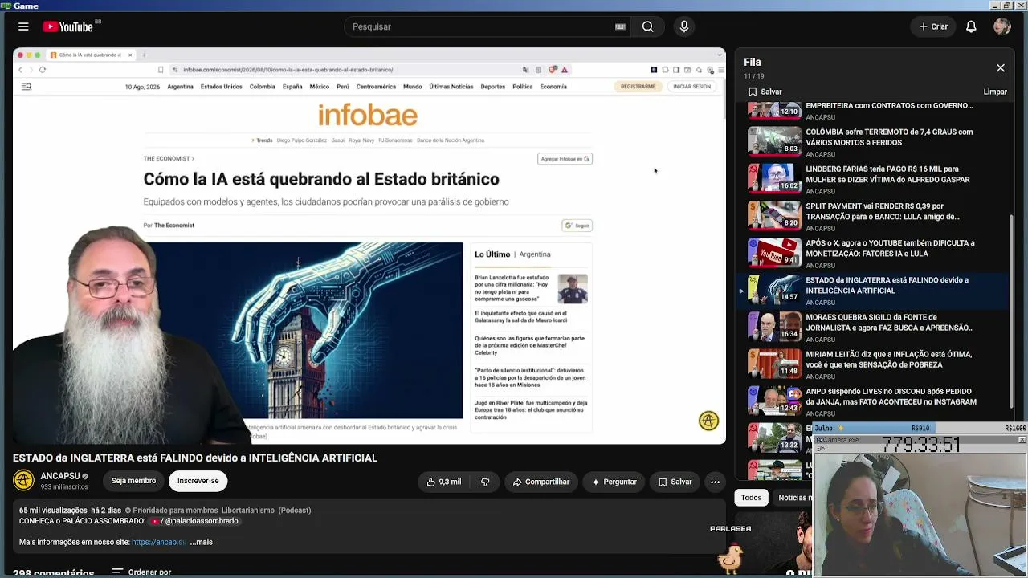Click the magnifying glass search button

647,26
